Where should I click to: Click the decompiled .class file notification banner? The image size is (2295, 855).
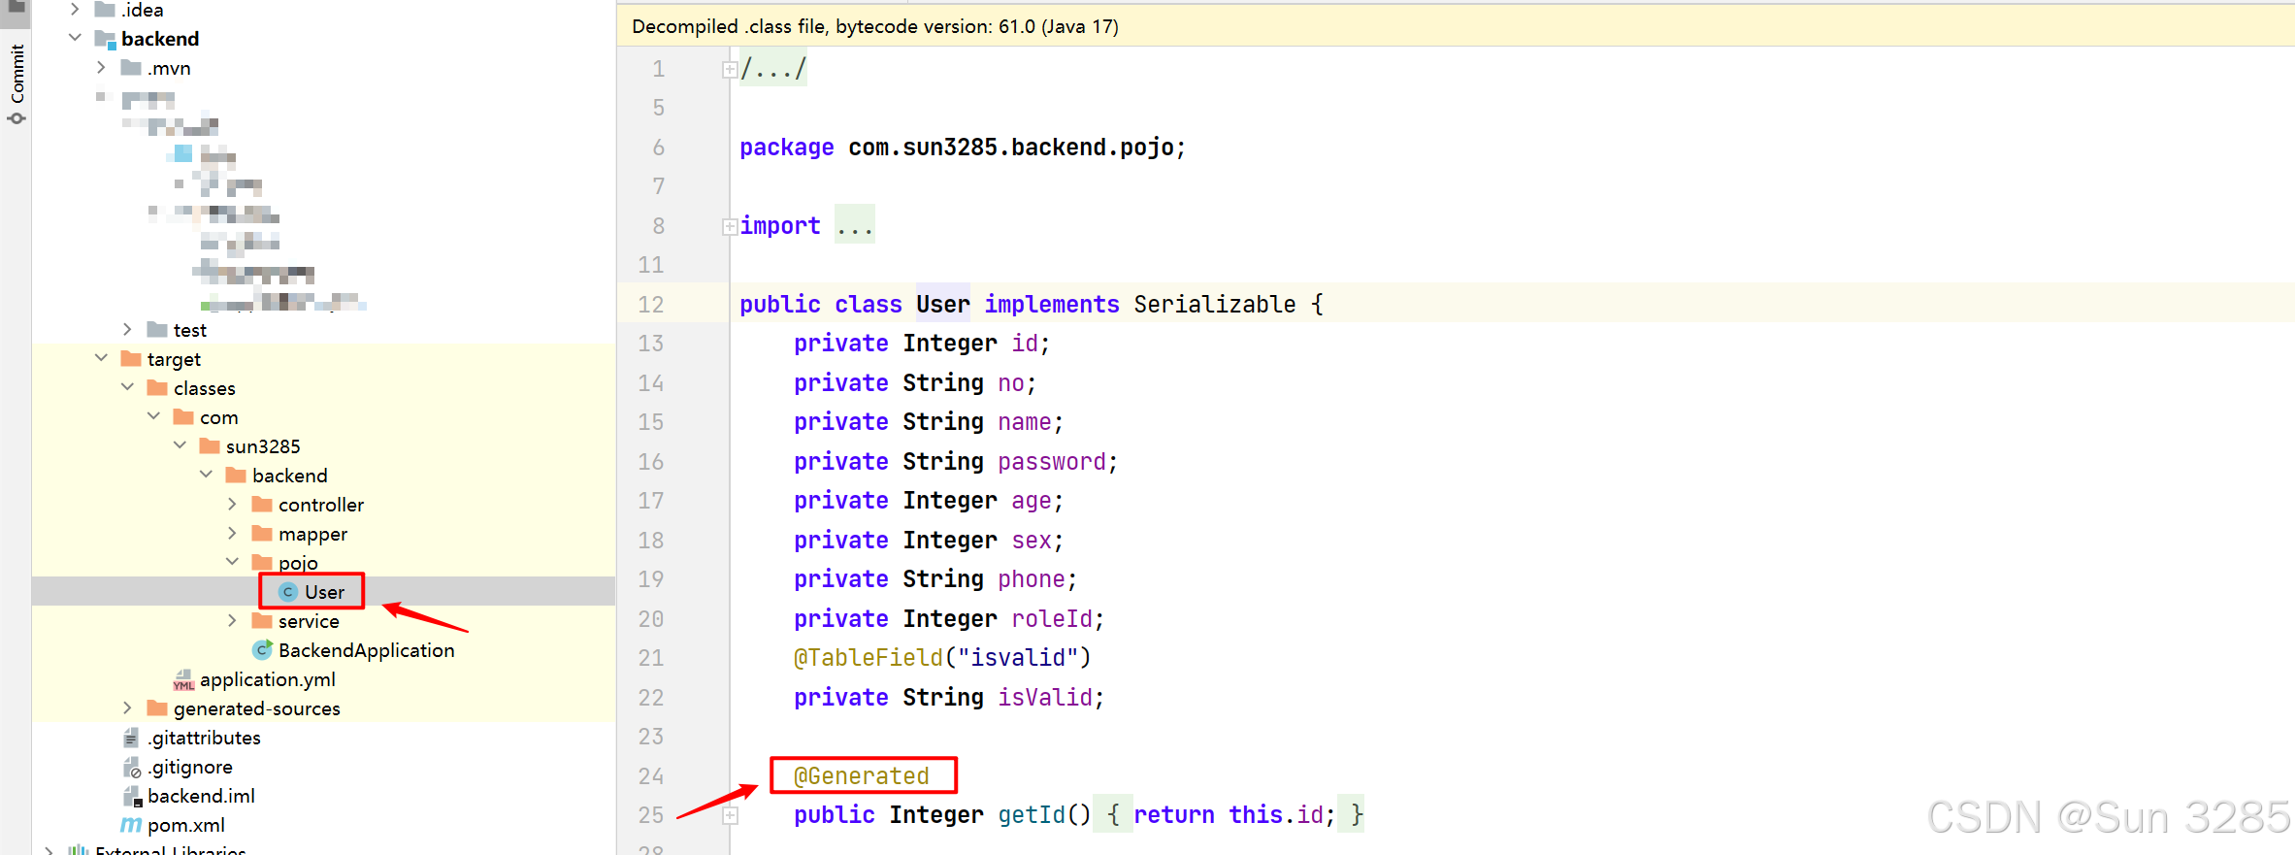[1456, 26]
